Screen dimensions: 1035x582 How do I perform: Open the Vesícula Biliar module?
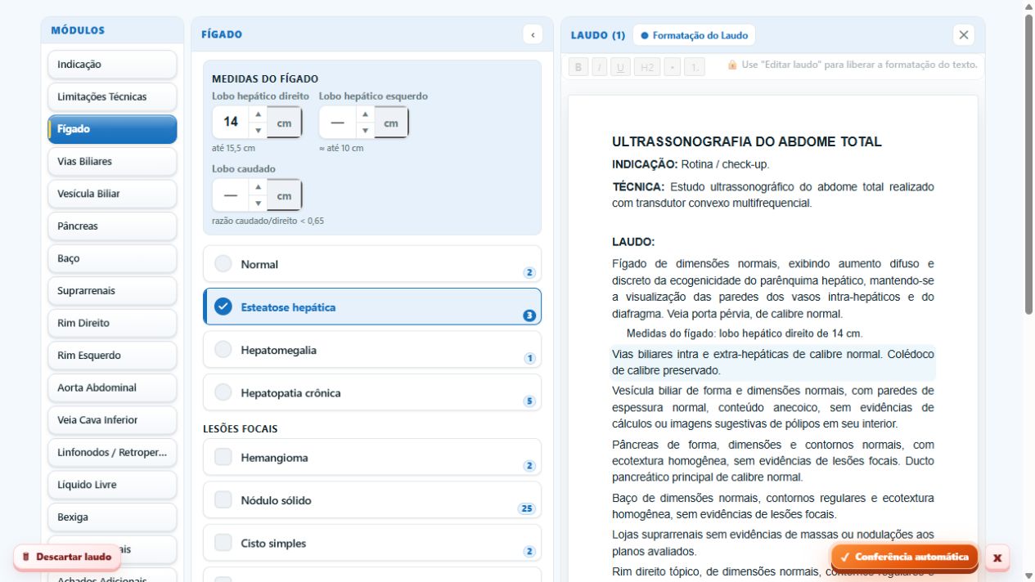[112, 194]
